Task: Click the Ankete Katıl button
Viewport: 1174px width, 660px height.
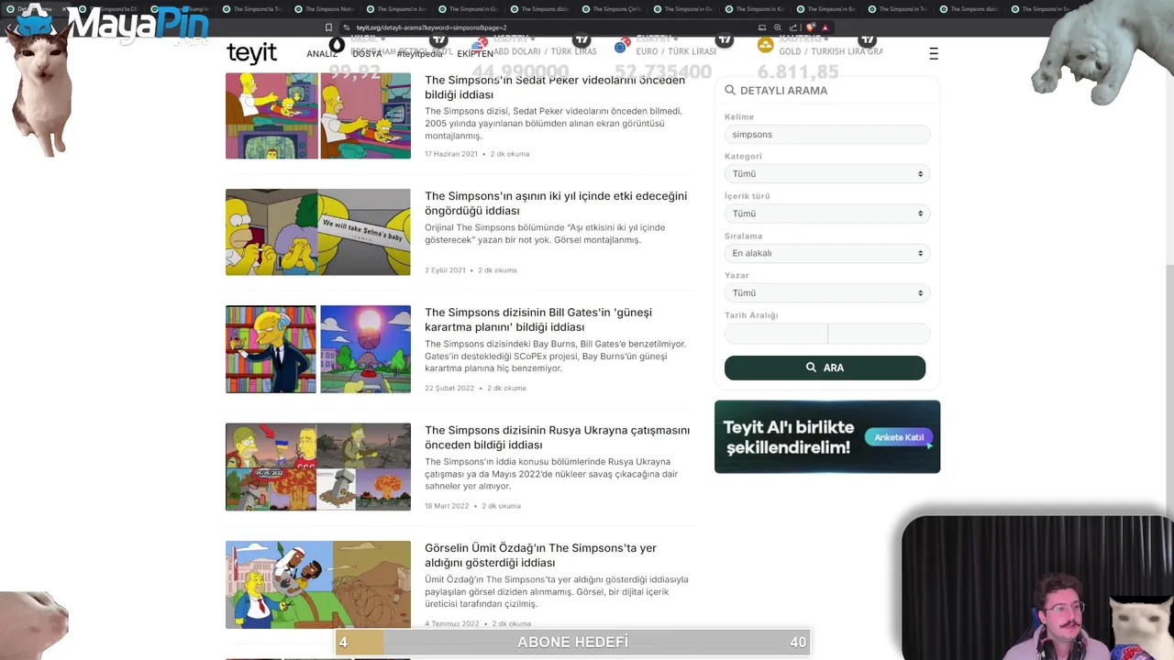Action: pos(898,437)
